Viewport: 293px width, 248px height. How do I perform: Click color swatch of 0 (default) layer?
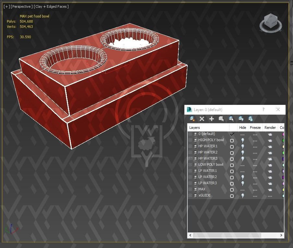coord(283,134)
